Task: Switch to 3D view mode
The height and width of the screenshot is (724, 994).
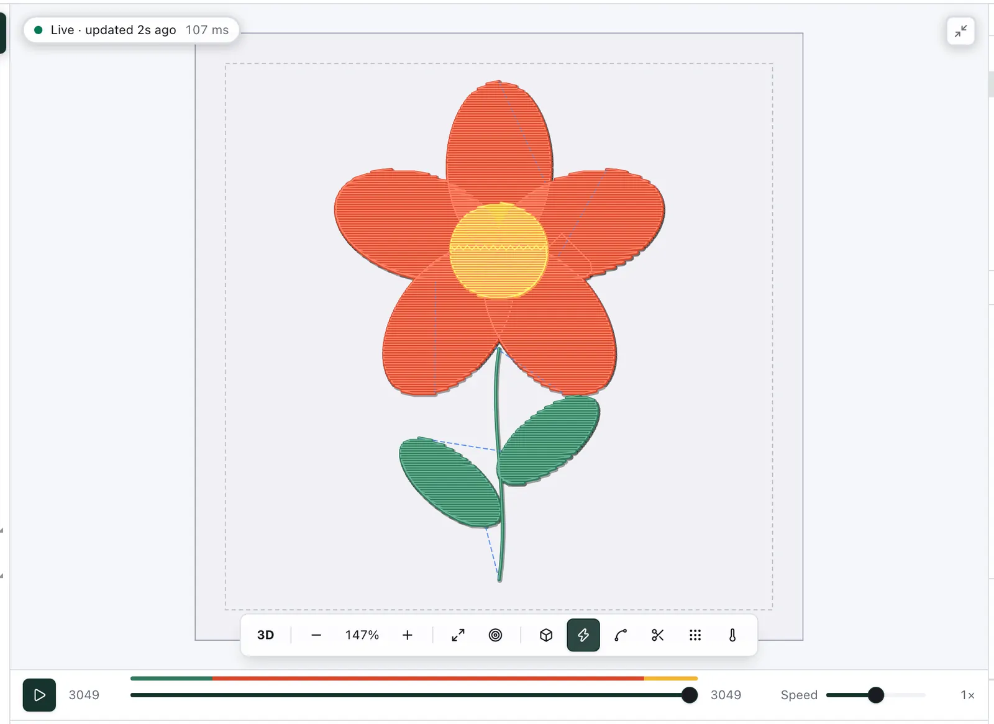Action: [x=265, y=635]
